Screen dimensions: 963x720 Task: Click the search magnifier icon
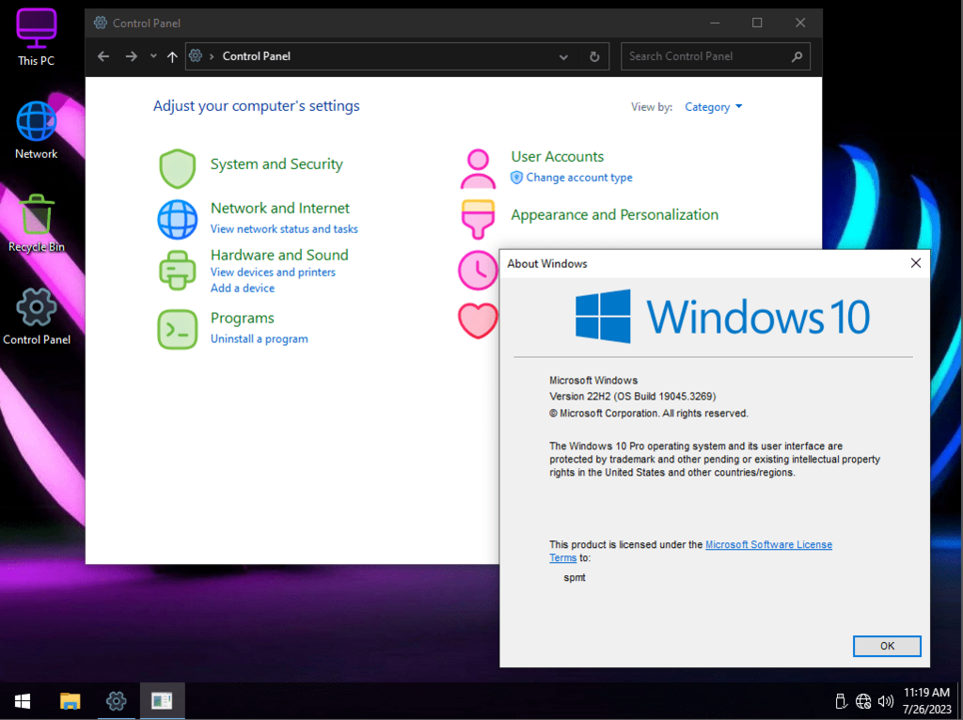(797, 56)
